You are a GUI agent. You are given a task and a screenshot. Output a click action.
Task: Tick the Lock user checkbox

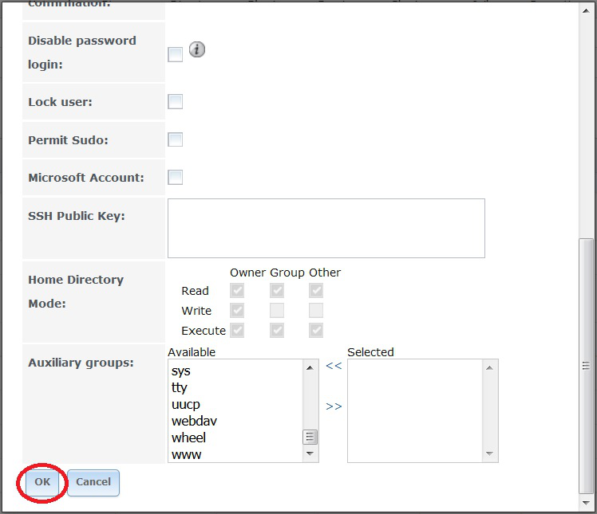click(x=176, y=101)
